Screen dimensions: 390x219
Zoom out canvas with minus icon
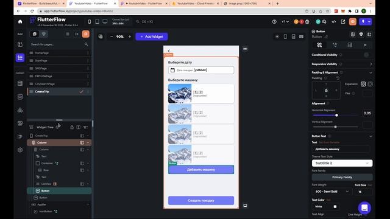[112, 36]
